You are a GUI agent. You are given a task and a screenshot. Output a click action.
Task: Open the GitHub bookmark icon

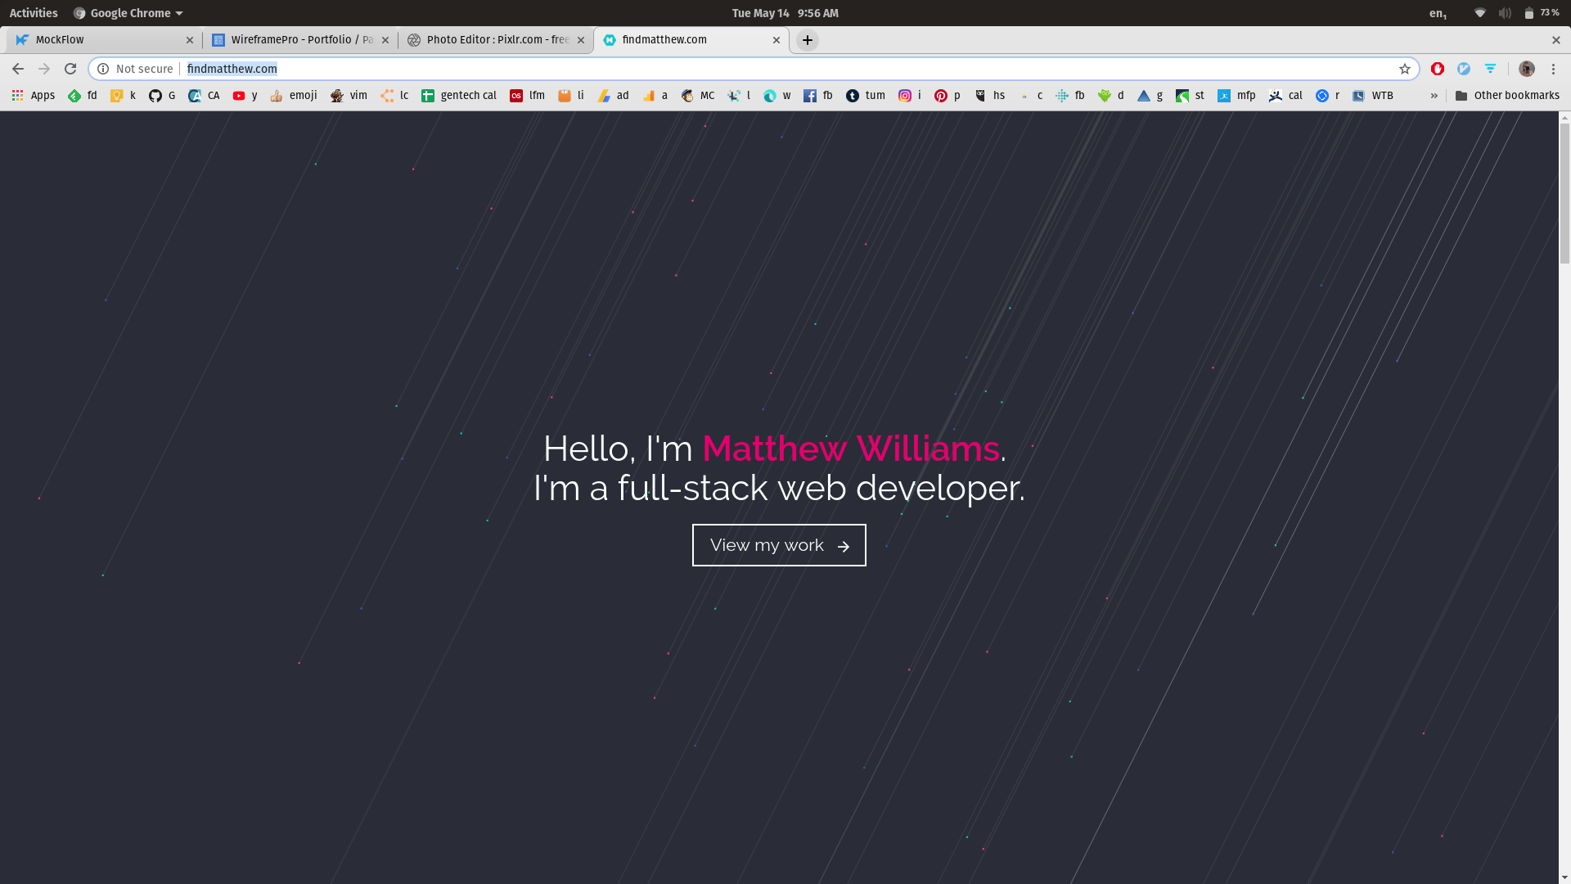155,96
